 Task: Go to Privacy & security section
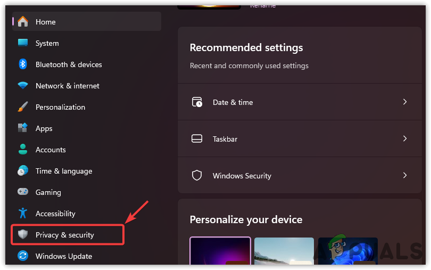click(x=65, y=235)
